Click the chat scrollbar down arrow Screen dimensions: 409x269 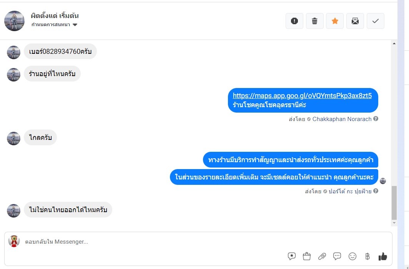click(394, 223)
